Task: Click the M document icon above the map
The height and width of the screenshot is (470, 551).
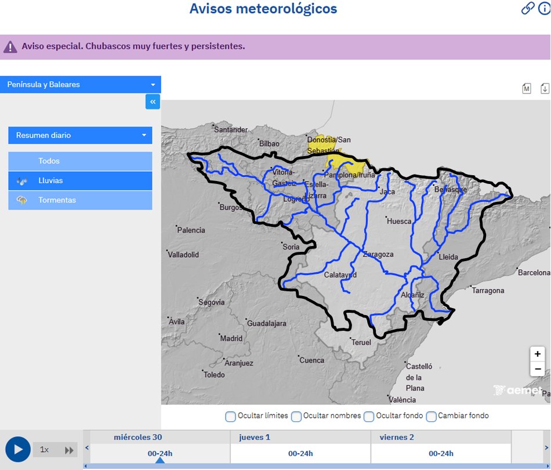Action: (x=527, y=89)
